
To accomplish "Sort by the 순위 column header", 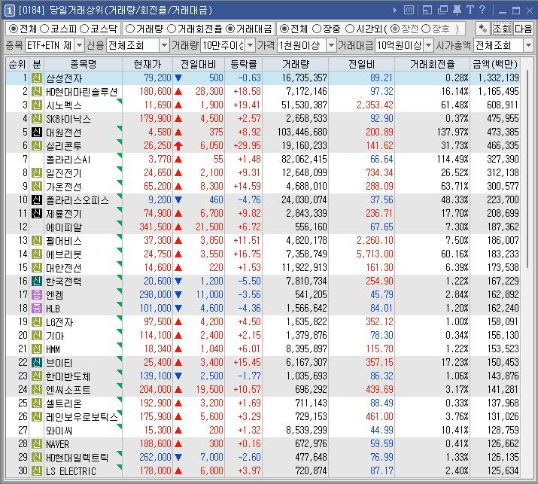I will tap(17, 64).
